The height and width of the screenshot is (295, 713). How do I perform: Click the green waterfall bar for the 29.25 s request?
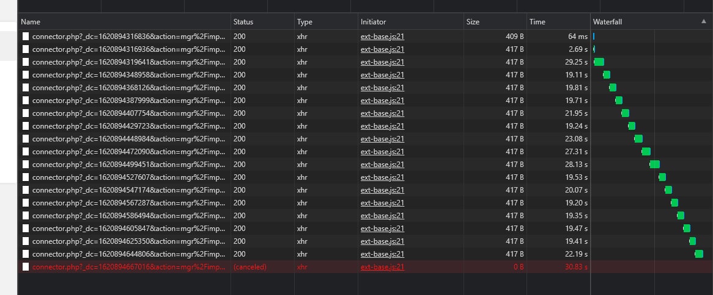599,62
